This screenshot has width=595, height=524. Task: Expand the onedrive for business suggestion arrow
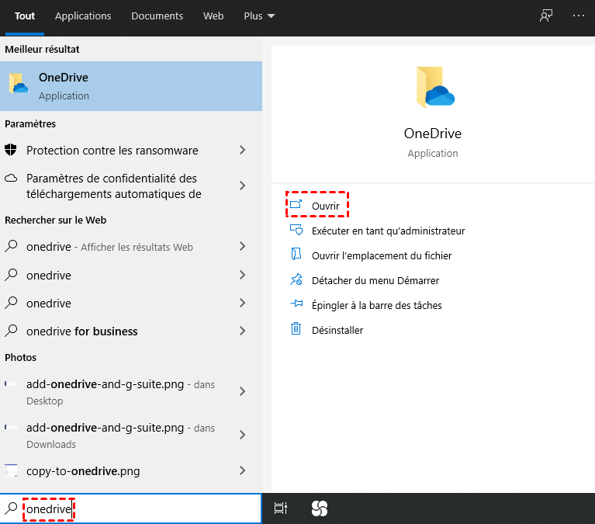(x=243, y=331)
